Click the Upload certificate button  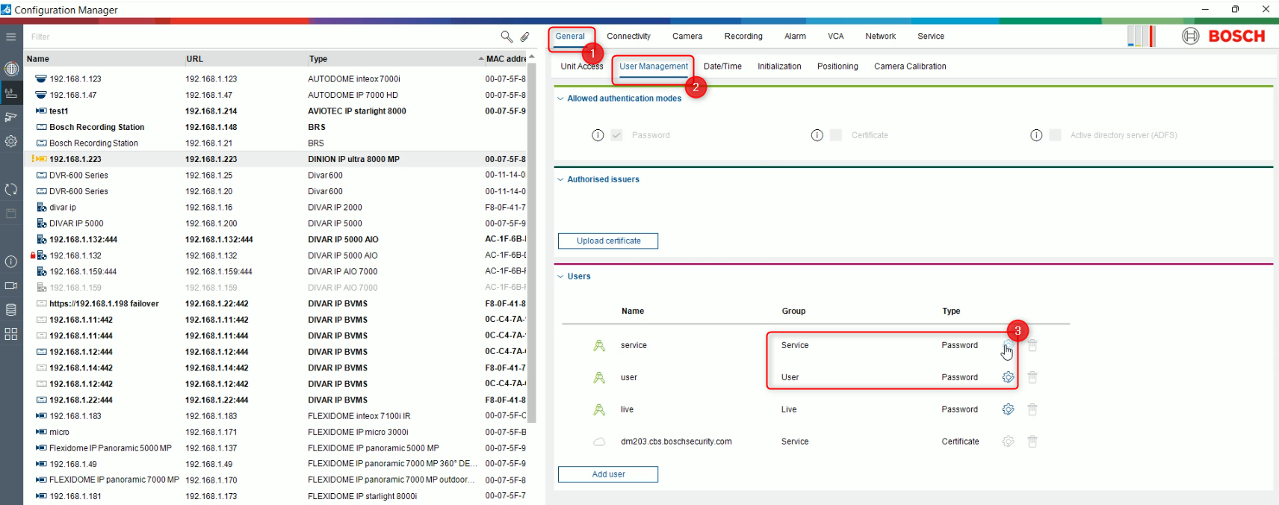pos(608,241)
